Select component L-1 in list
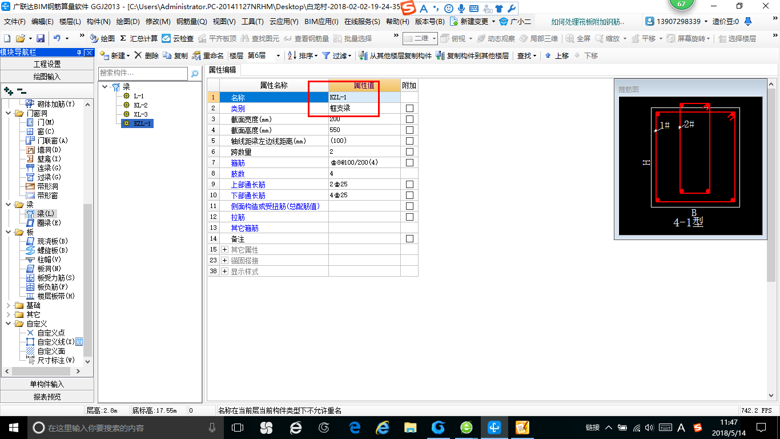This screenshot has height=439, width=780. pyautogui.click(x=139, y=96)
